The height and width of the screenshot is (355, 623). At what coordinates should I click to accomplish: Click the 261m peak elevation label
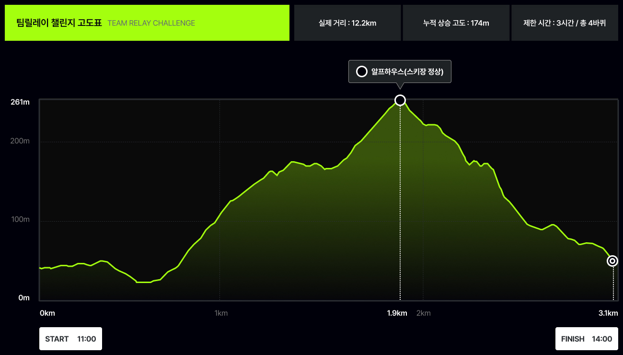[x=21, y=102]
